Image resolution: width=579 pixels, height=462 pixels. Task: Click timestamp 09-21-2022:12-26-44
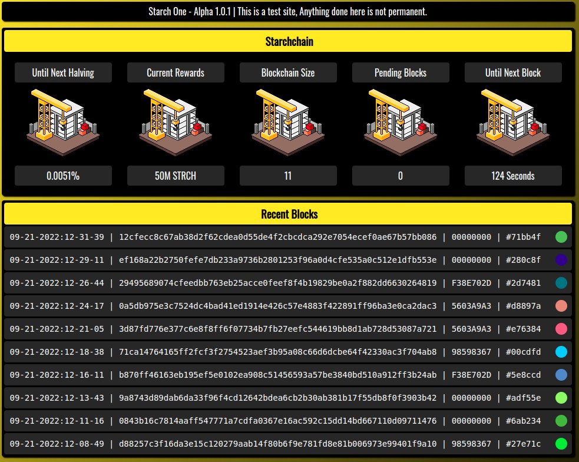coord(57,283)
